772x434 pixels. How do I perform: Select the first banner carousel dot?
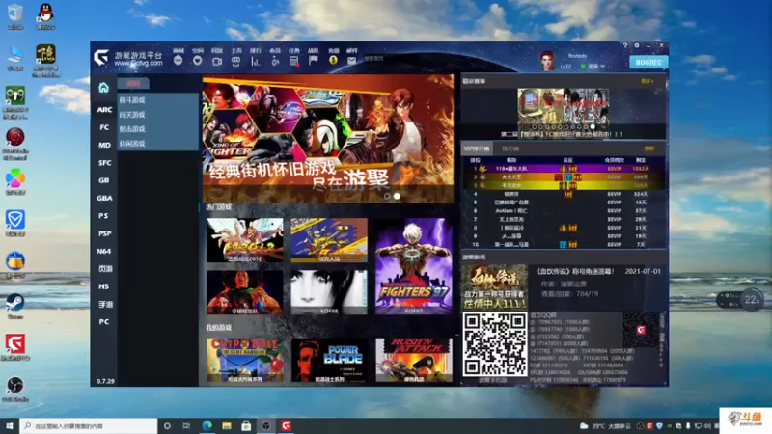387,196
